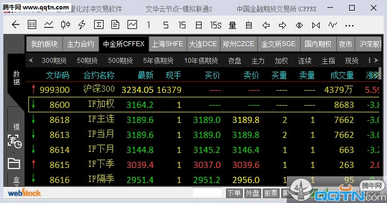Switch to the 上海SHFE tab
Image resolution: width=387 pixels, height=203 pixels.
[168, 44]
